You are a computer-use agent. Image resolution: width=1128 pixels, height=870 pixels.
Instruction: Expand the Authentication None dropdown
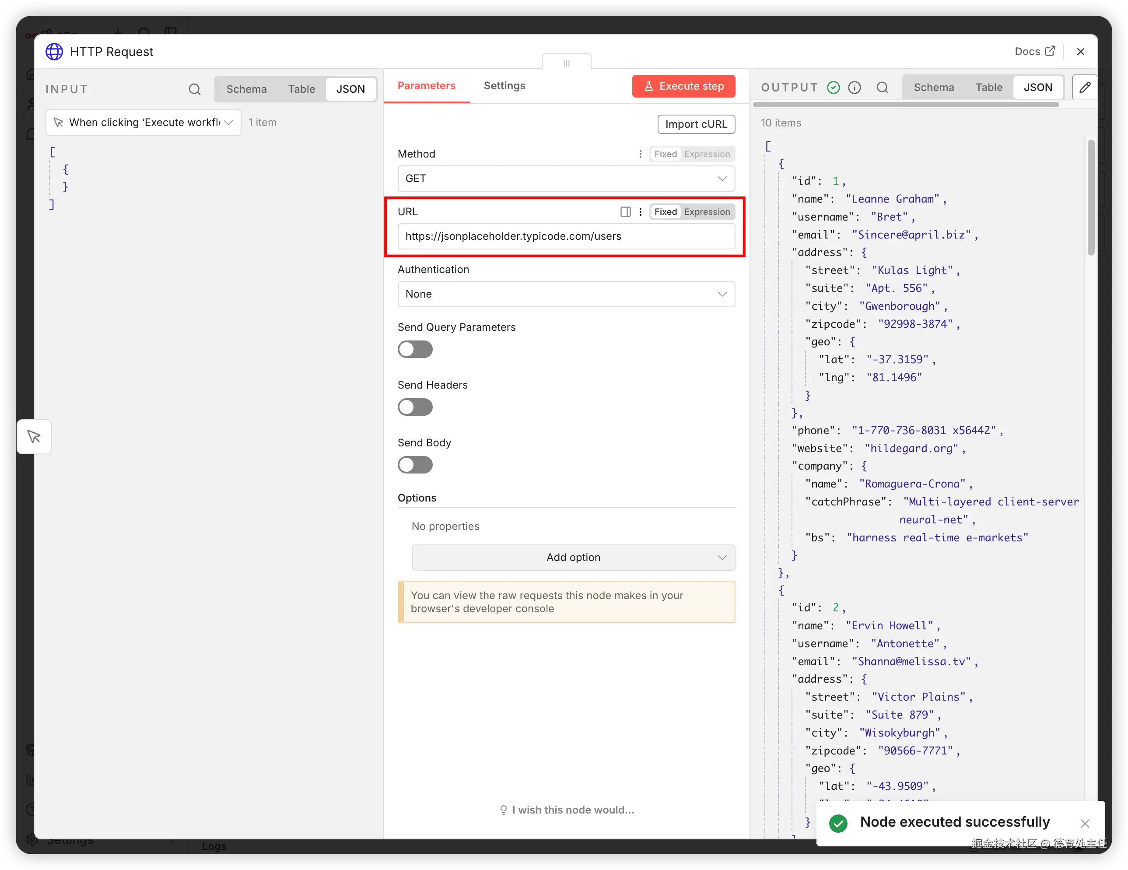coord(566,294)
